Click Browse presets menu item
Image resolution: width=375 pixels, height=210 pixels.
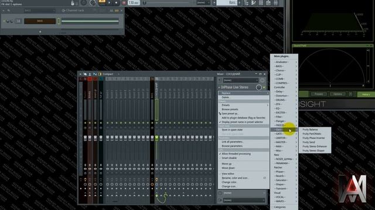coord(243,109)
